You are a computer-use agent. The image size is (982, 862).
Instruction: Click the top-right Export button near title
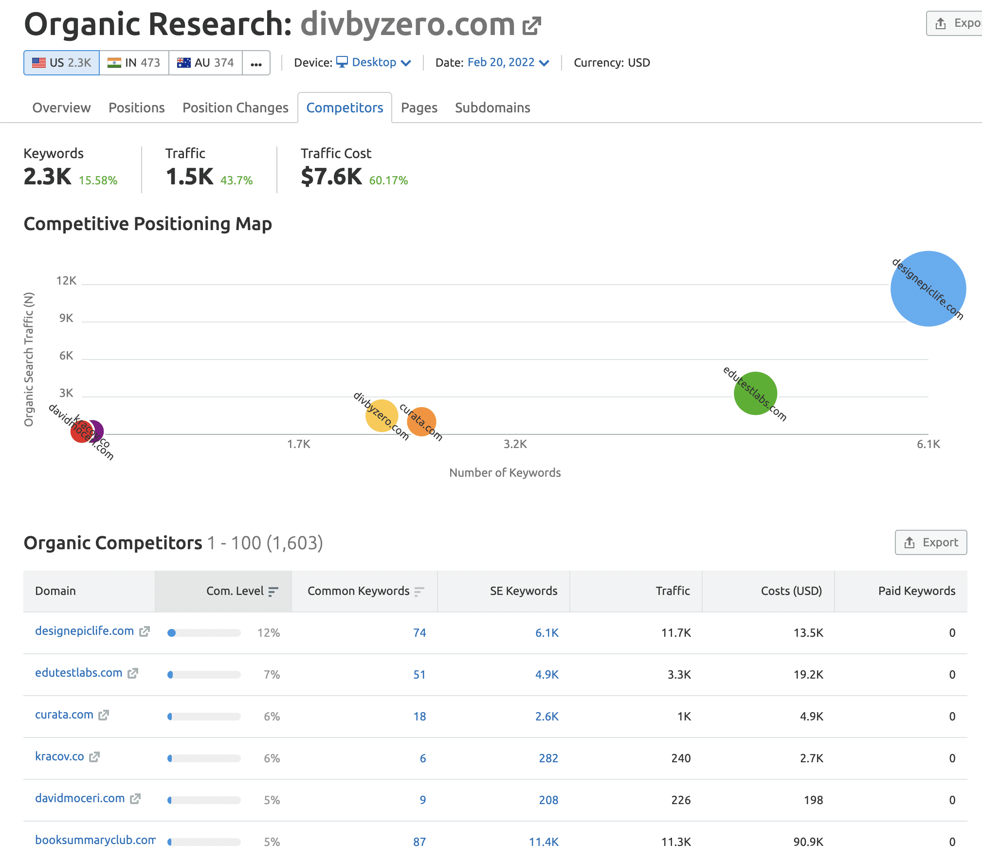pyautogui.click(x=955, y=23)
